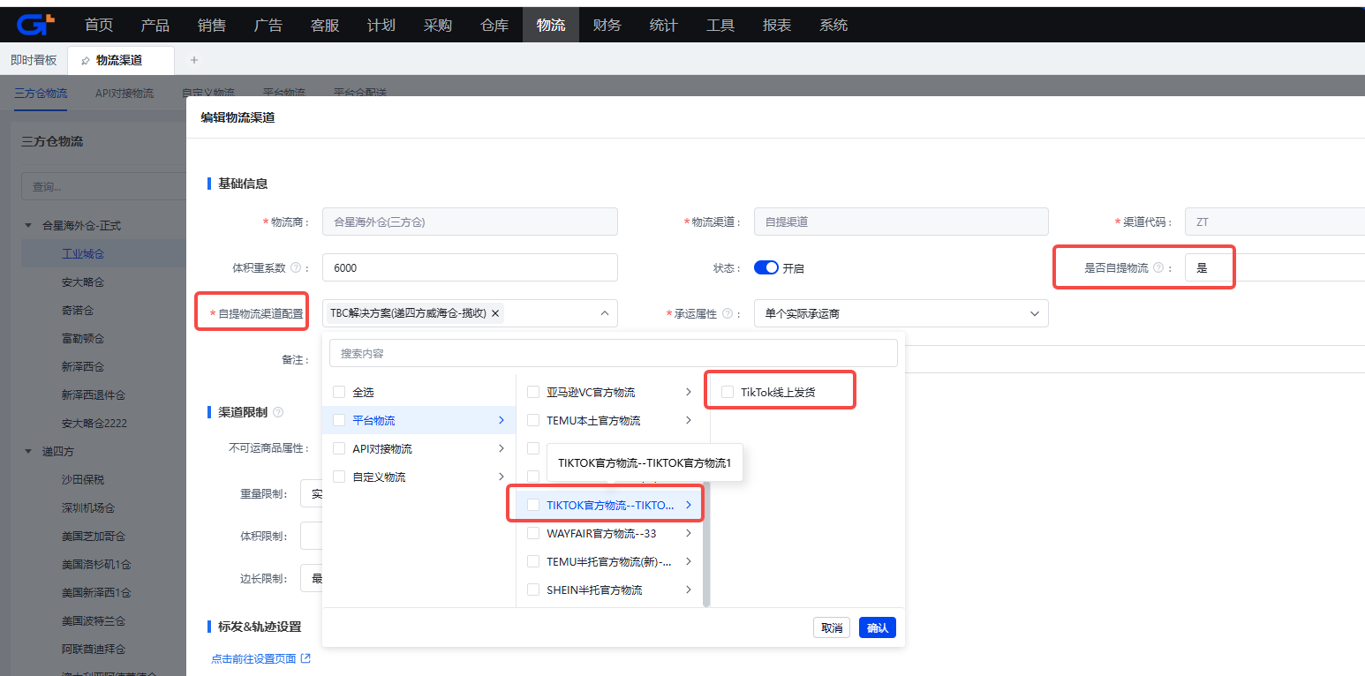Collapse the 合星海外仓-正式 tree node
1365x676 pixels.
pyautogui.click(x=29, y=226)
